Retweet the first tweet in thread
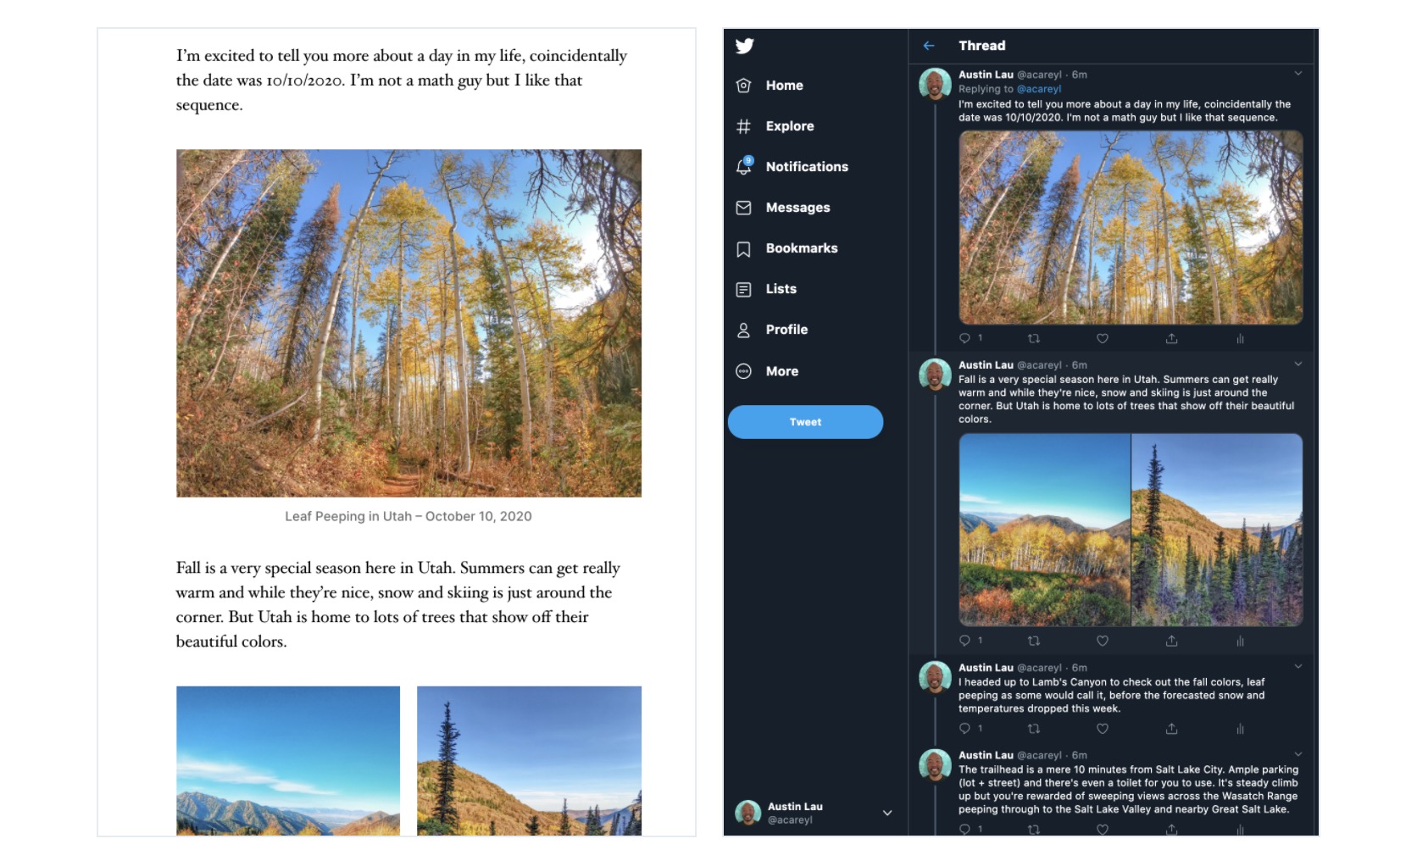This screenshot has height=861, width=1417. (x=1033, y=338)
